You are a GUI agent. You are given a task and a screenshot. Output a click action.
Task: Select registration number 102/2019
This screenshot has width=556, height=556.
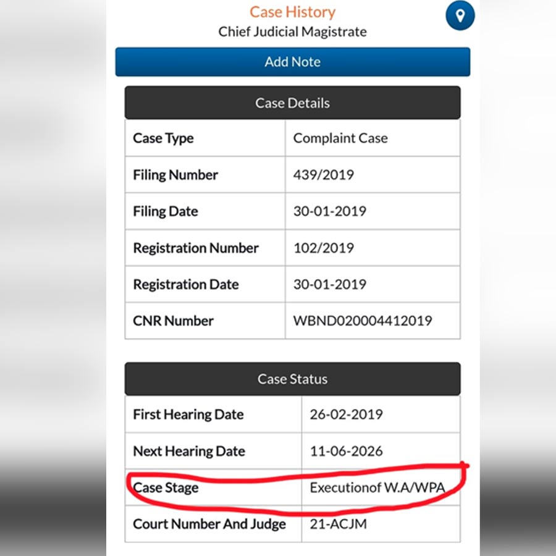tap(323, 248)
